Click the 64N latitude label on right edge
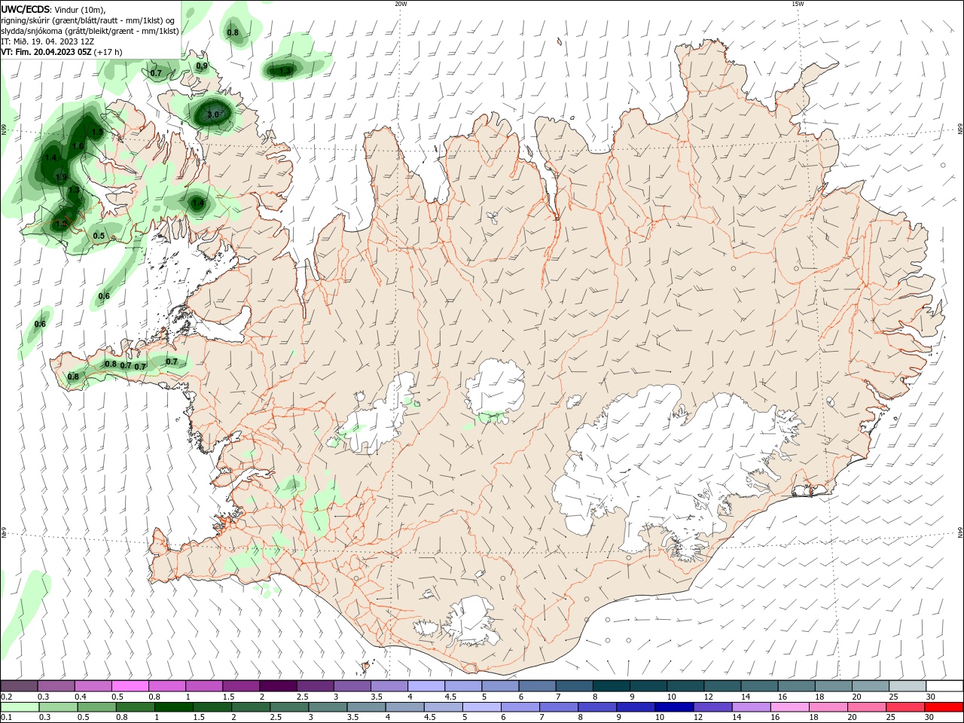Image resolution: width=964 pixels, height=723 pixels. (960, 532)
